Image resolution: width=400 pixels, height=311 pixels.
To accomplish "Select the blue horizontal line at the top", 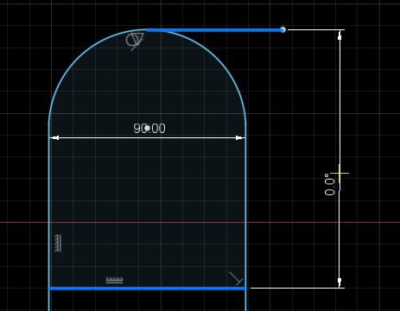I will point(214,30).
